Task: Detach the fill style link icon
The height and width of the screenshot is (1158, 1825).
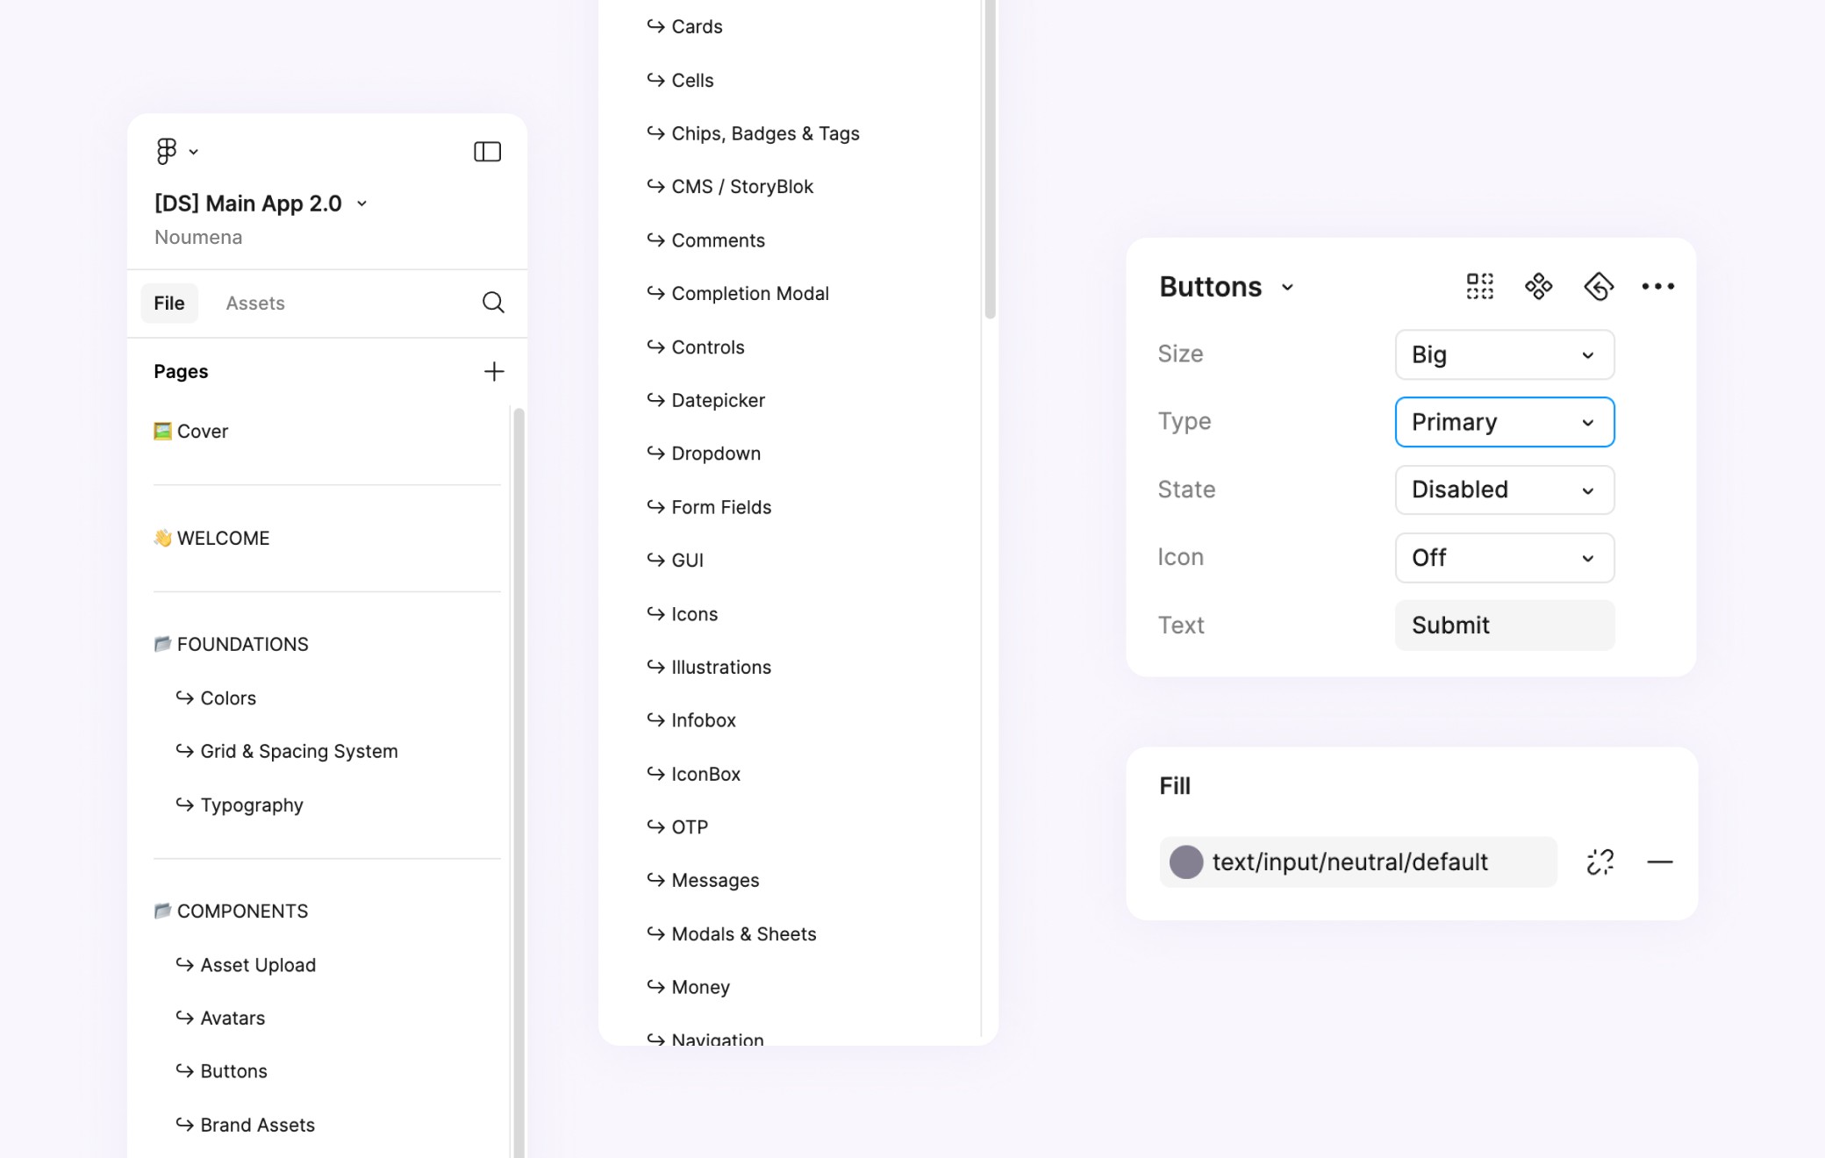Action: (x=1600, y=861)
